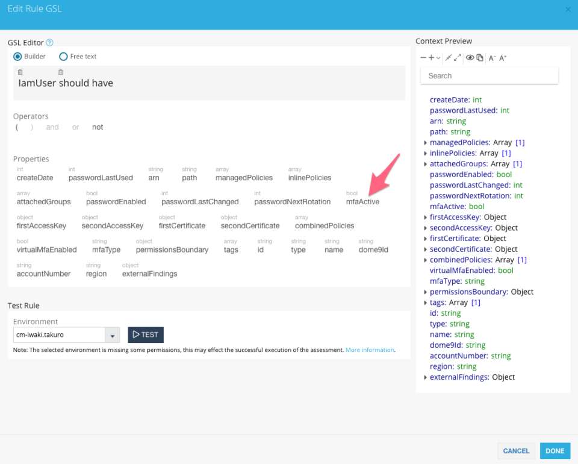Select the Free text radio option
This screenshot has width=578, height=464.
tap(63, 57)
